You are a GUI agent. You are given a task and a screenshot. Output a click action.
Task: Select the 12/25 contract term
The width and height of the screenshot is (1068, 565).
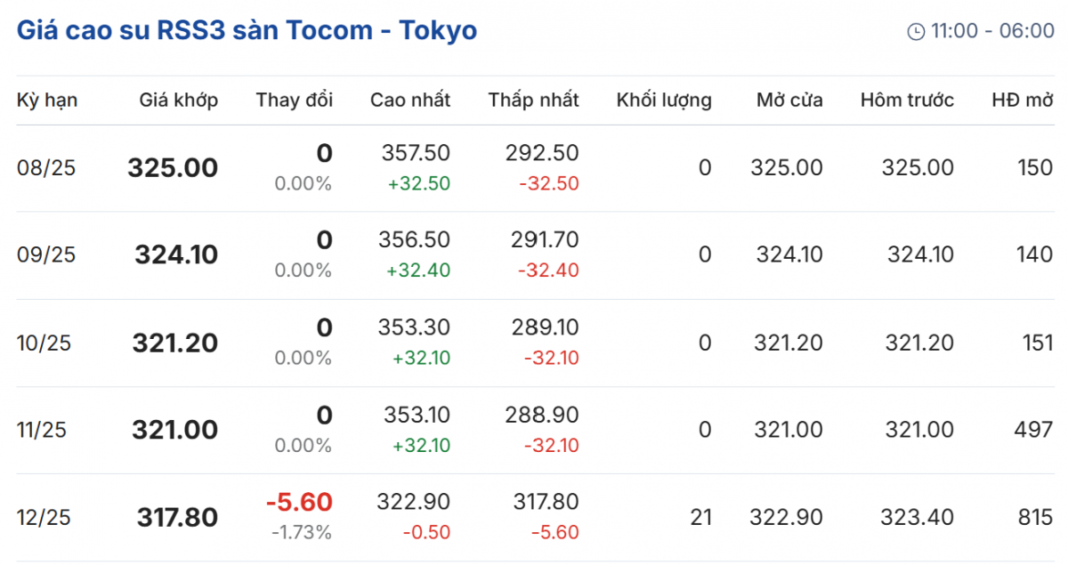point(41,517)
